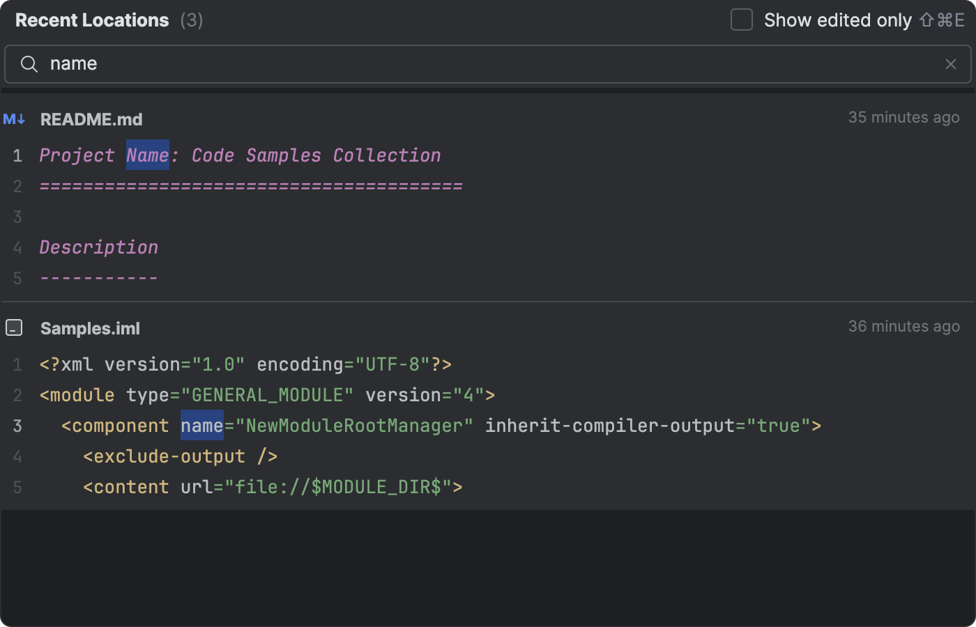Click the Description line in README preview
This screenshot has height=627, width=976.
click(x=98, y=247)
